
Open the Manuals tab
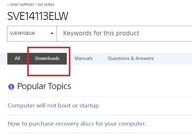[x=84, y=59]
